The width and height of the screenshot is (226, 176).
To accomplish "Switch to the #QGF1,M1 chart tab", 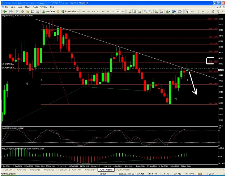I will point(8,169).
